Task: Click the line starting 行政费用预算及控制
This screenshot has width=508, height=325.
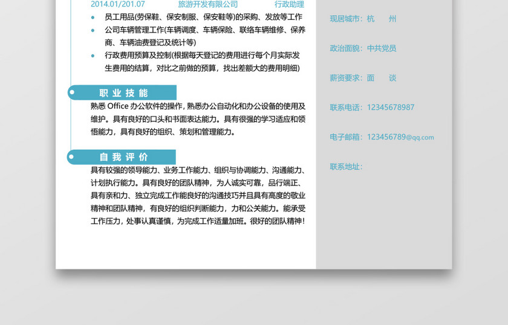Action: pos(202,56)
